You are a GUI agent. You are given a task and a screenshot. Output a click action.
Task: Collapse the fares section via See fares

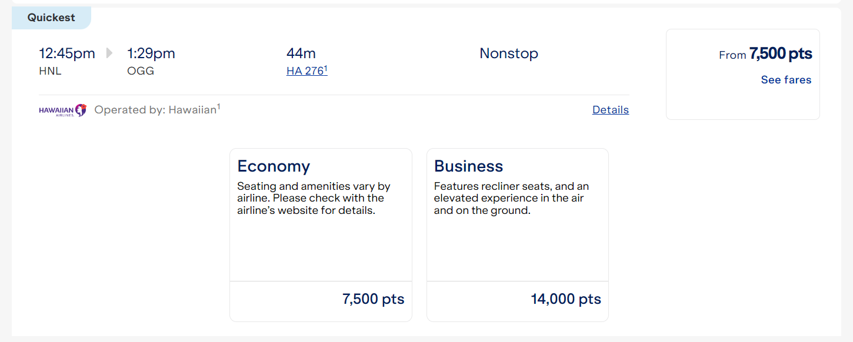tap(786, 80)
